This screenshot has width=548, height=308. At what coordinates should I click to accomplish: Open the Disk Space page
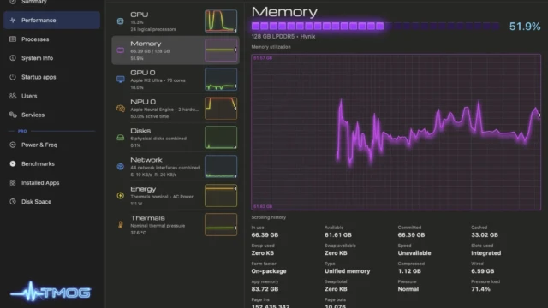[x=51, y=202]
